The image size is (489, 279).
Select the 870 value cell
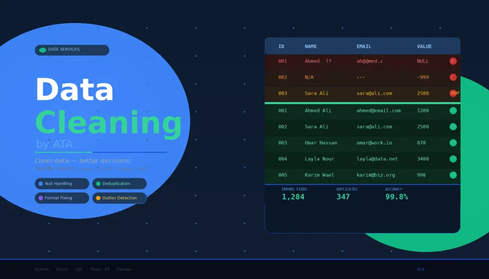pyautogui.click(x=422, y=143)
